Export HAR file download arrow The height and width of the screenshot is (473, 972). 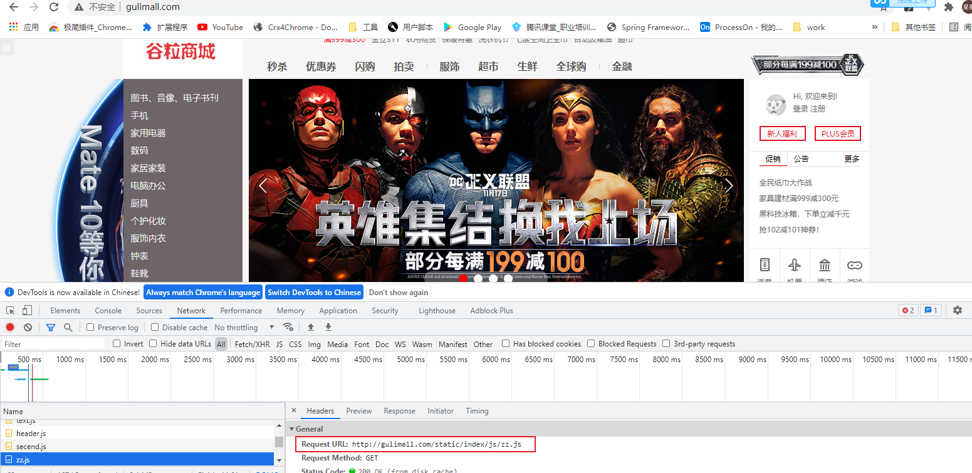tap(328, 327)
